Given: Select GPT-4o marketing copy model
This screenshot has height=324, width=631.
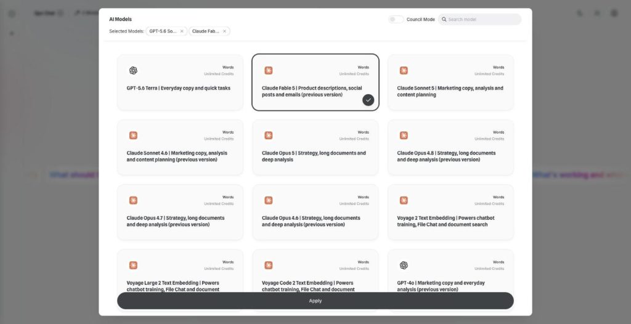Looking at the screenshot, I should tap(450, 271).
